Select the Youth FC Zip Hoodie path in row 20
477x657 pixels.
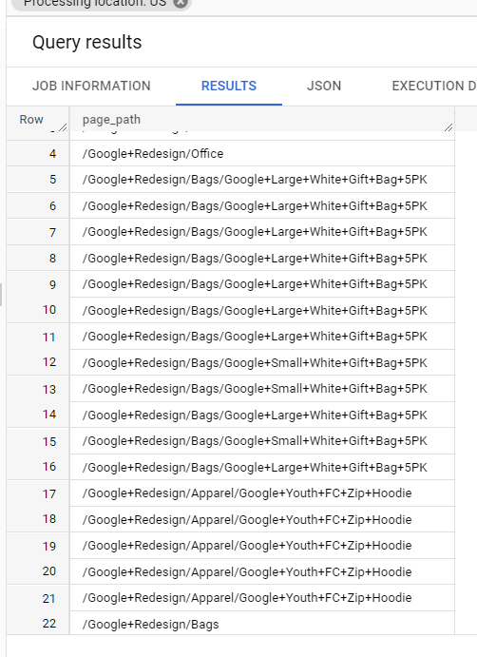pos(247,572)
